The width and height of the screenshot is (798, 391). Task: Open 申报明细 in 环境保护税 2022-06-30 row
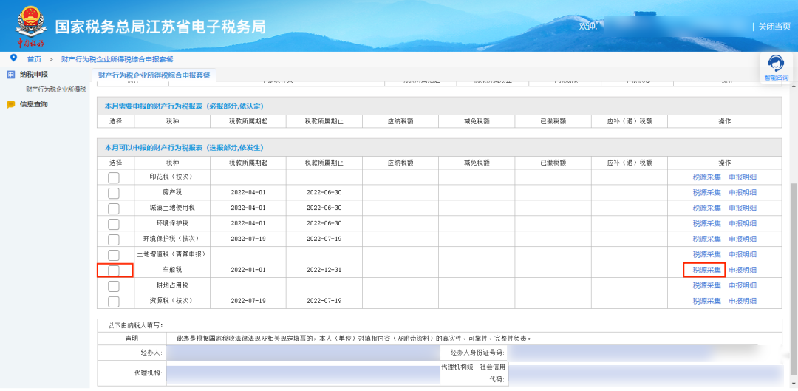coord(743,223)
